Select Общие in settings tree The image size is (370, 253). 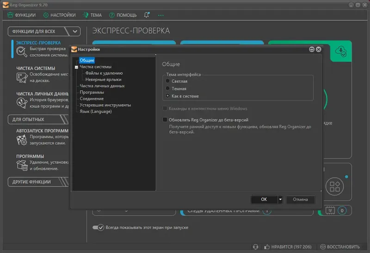pyautogui.click(x=87, y=61)
